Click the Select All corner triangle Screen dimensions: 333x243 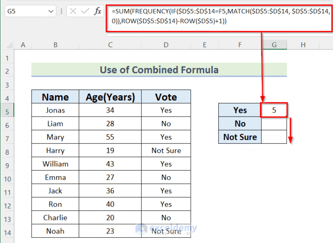click(10, 45)
